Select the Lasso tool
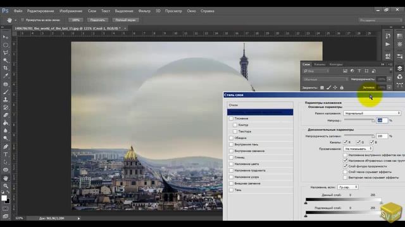405x227 pixels. coord(6,53)
